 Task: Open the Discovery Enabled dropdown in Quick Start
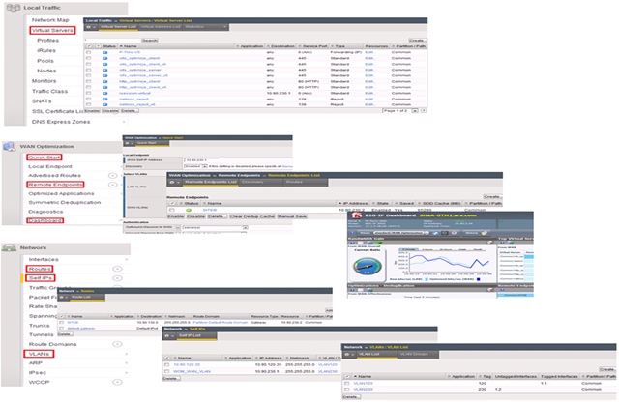coord(196,166)
